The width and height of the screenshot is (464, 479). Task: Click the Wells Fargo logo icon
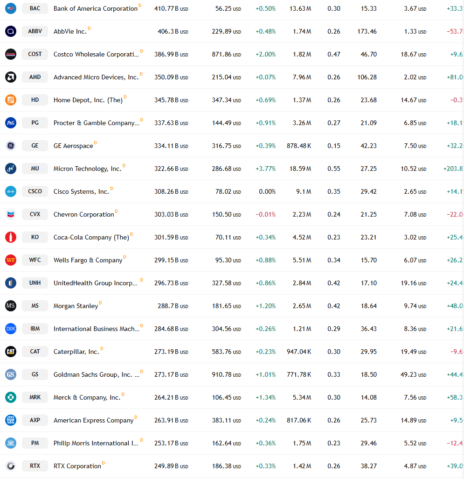coord(11,260)
